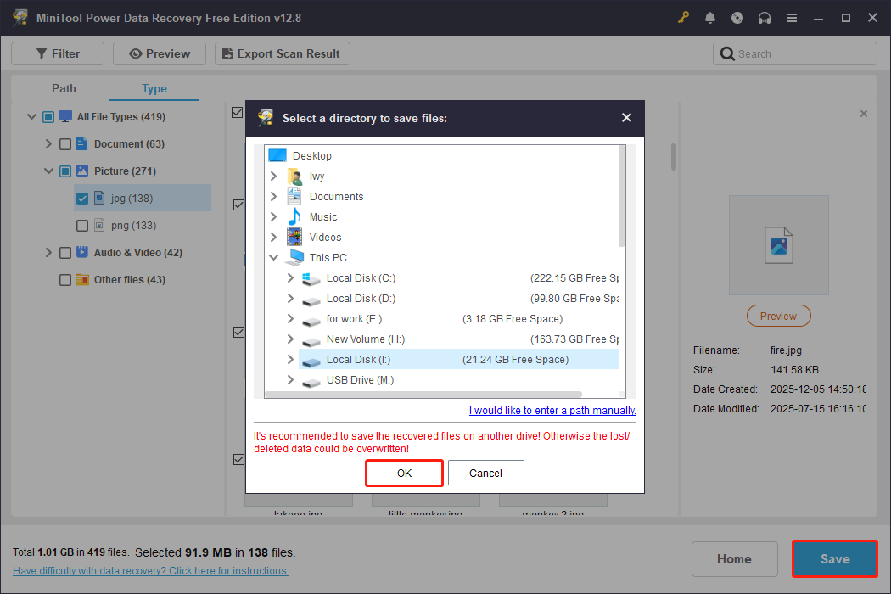Switch to the Path tab
The height and width of the screenshot is (594, 891).
coord(63,88)
